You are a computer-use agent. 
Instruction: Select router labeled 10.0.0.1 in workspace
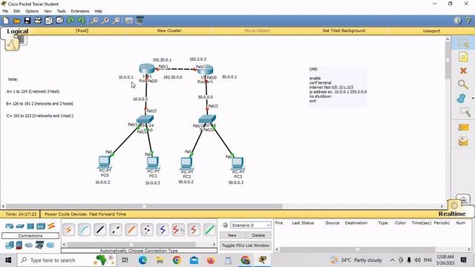pyautogui.click(x=147, y=69)
